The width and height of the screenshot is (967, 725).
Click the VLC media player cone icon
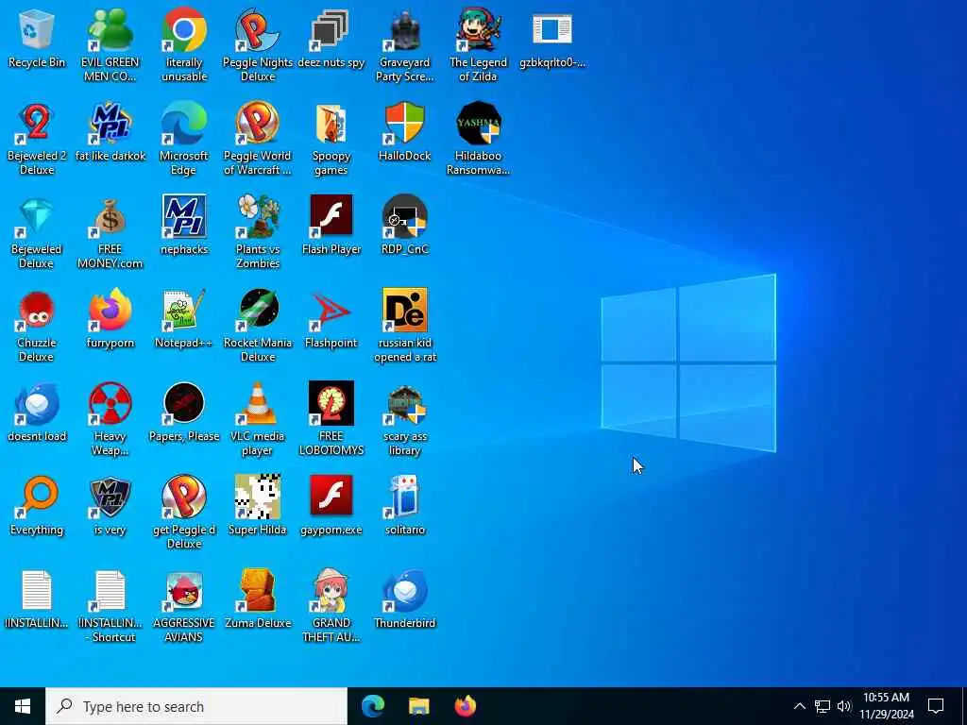pyautogui.click(x=257, y=404)
